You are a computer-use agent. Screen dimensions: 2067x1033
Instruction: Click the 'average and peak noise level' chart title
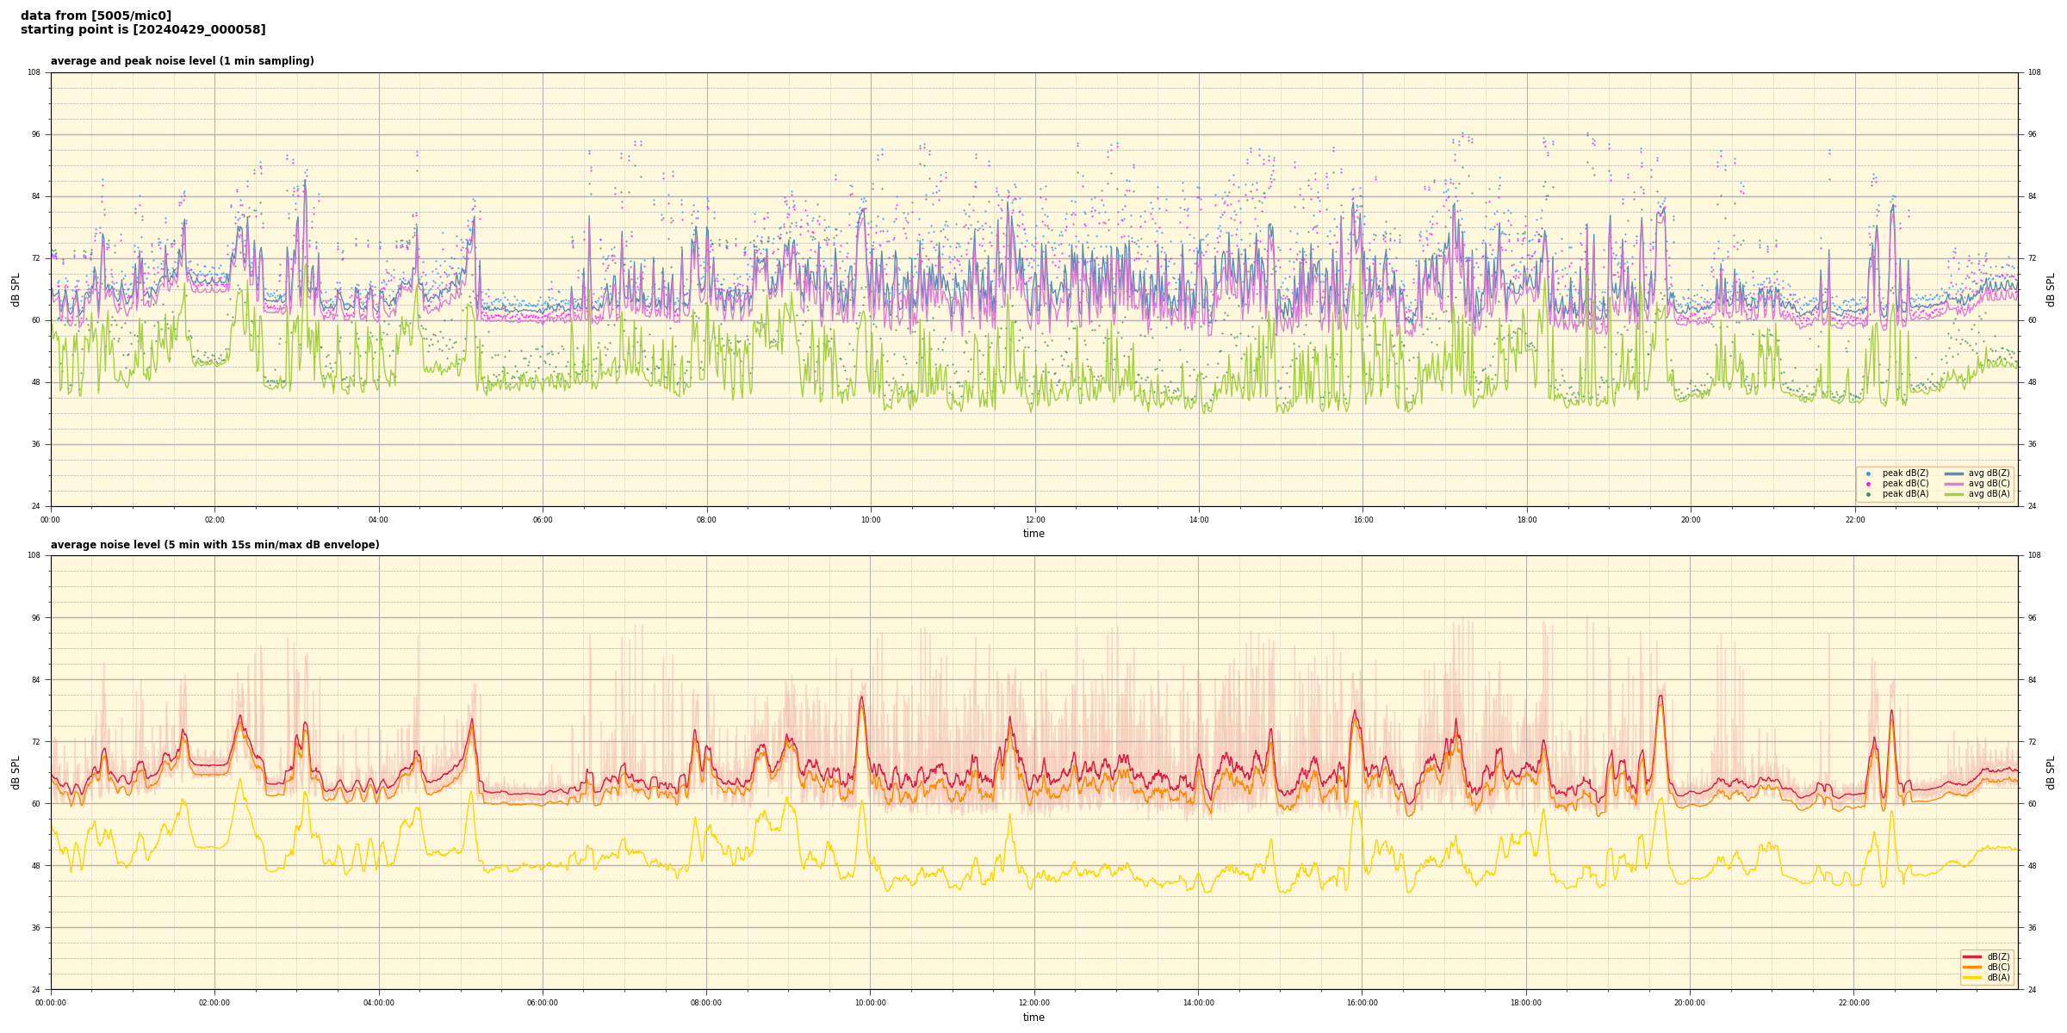click(182, 61)
